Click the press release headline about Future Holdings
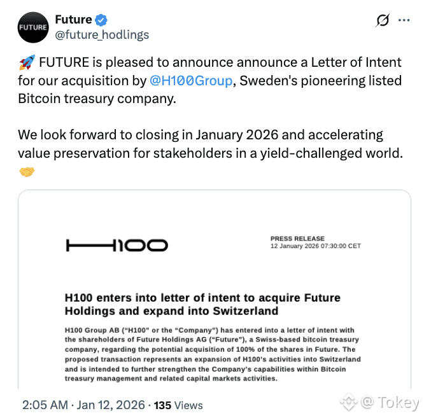 click(x=202, y=304)
